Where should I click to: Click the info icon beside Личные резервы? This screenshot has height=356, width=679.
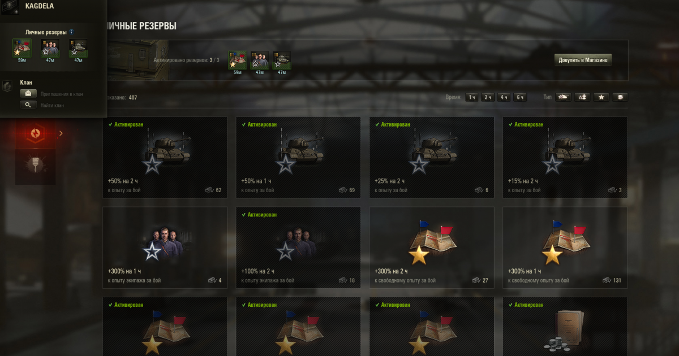point(71,32)
